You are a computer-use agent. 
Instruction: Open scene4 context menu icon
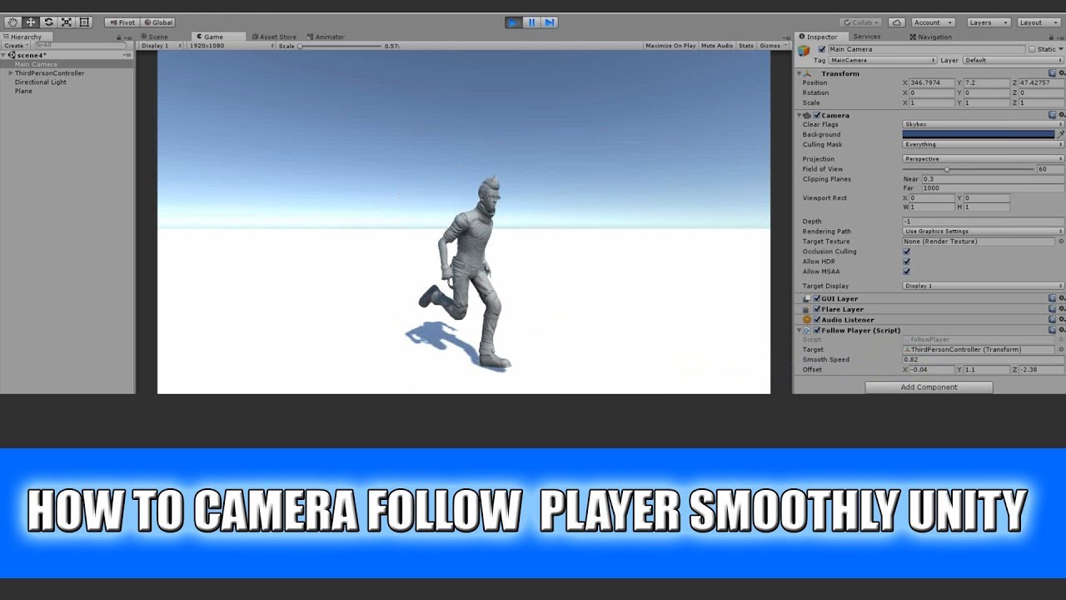pos(127,55)
